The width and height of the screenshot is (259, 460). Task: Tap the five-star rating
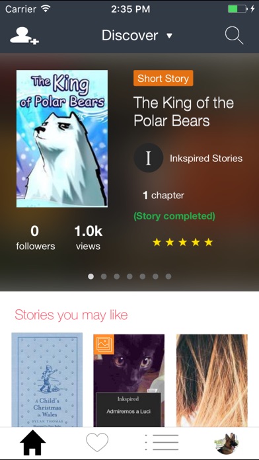(183, 243)
